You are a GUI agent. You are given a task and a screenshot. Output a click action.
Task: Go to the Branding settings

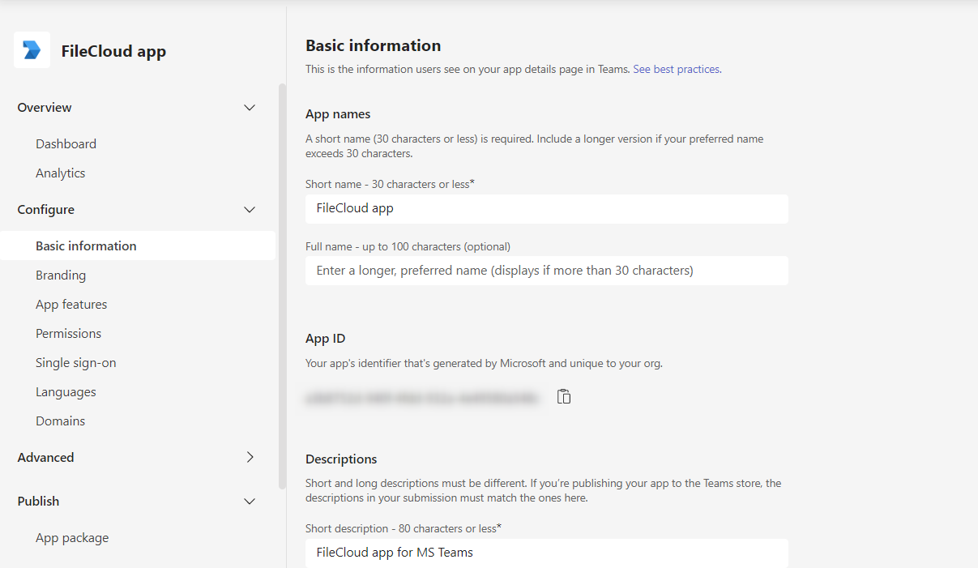(61, 275)
